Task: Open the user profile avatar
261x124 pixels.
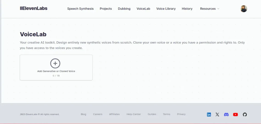Action: pyautogui.click(x=244, y=9)
